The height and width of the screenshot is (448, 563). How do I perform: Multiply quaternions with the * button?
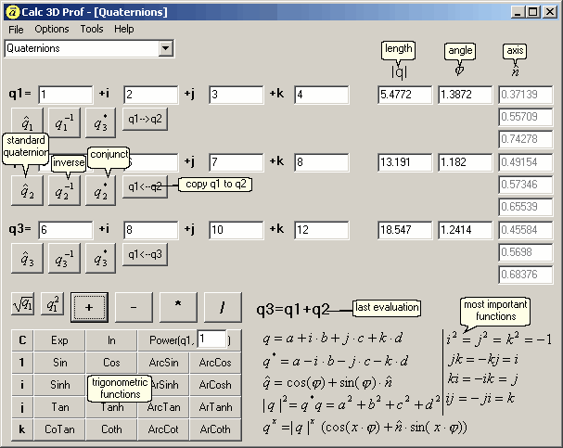(x=178, y=307)
